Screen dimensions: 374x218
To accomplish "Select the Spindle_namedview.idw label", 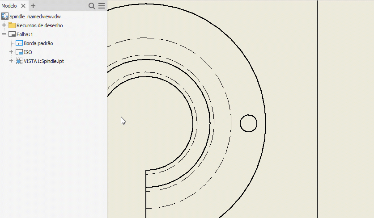I will [35, 17].
